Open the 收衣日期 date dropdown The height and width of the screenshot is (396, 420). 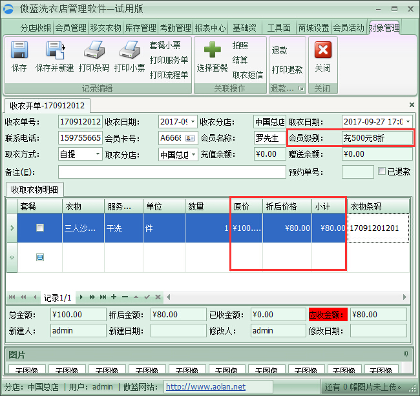(x=193, y=121)
